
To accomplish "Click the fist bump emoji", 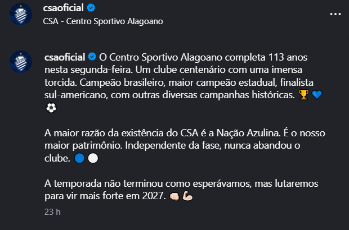I will (174, 196).
